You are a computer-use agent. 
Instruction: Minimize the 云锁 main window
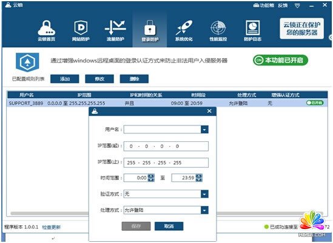point(312,6)
